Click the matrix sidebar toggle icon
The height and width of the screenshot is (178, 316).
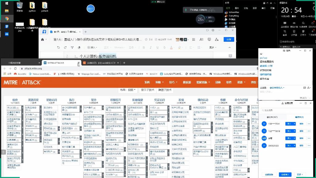(3, 152)
